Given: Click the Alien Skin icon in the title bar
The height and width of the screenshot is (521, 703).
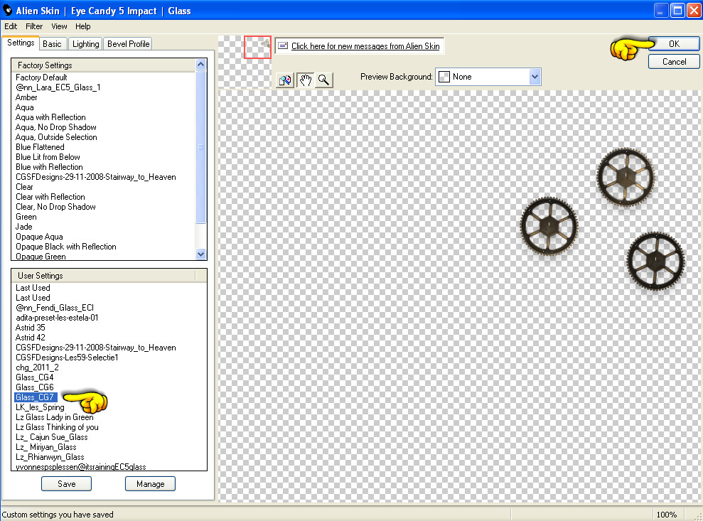Looking at the screenshot, I should tap(7, 10).
